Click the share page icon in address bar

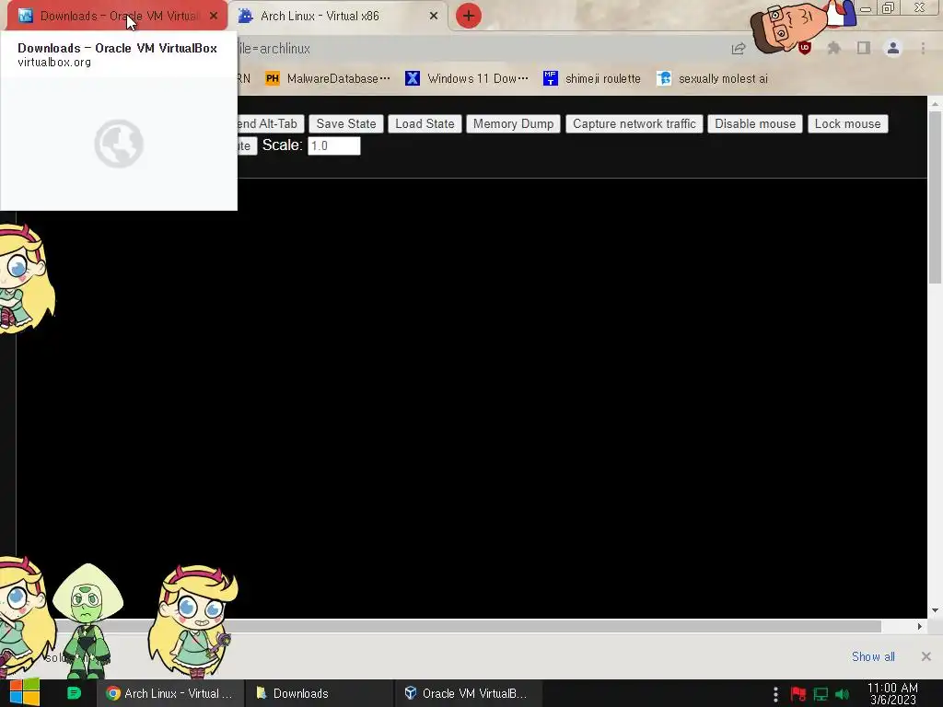tap(738, 49)
